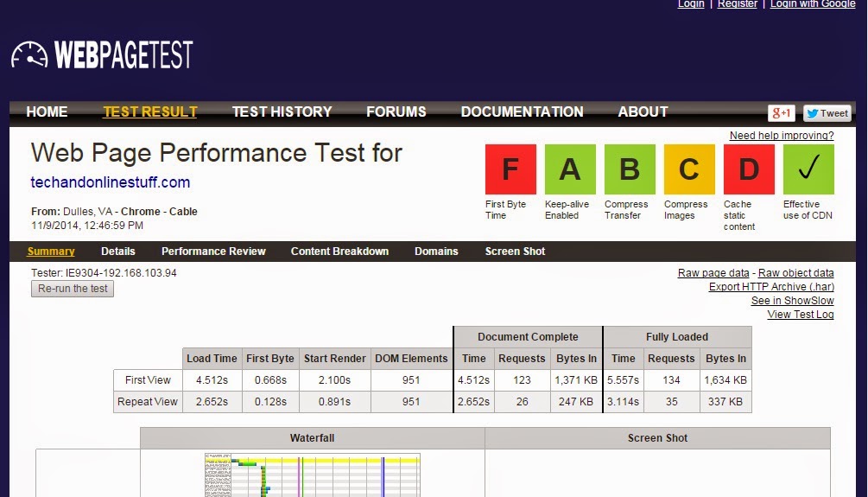Click the First Byte value 0.668s
This screenshot has width=868, height=497.
(270, 380)
